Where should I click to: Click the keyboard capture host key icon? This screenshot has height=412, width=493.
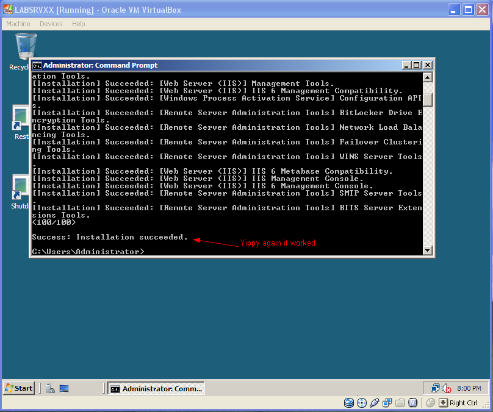point(443,403)
